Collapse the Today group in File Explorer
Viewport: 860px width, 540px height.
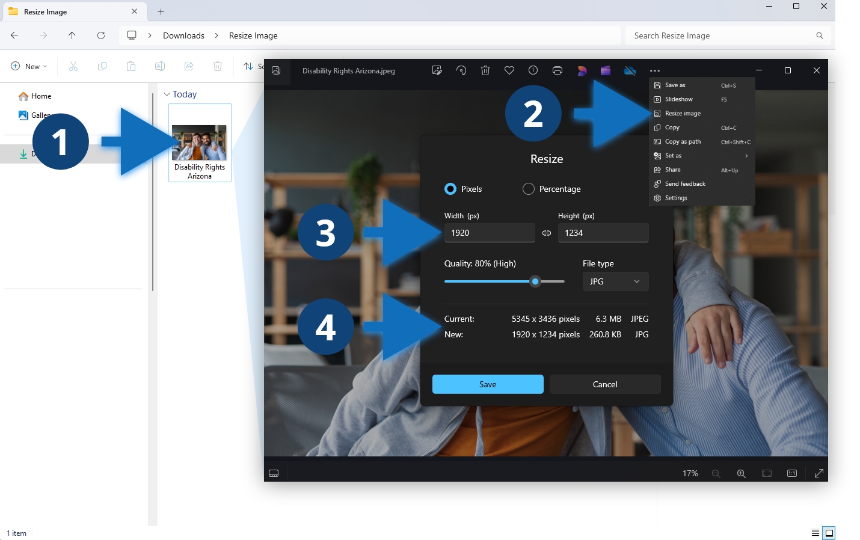(x=167, y=94)
